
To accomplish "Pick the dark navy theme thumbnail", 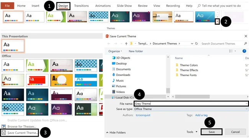I will point(13,94).
